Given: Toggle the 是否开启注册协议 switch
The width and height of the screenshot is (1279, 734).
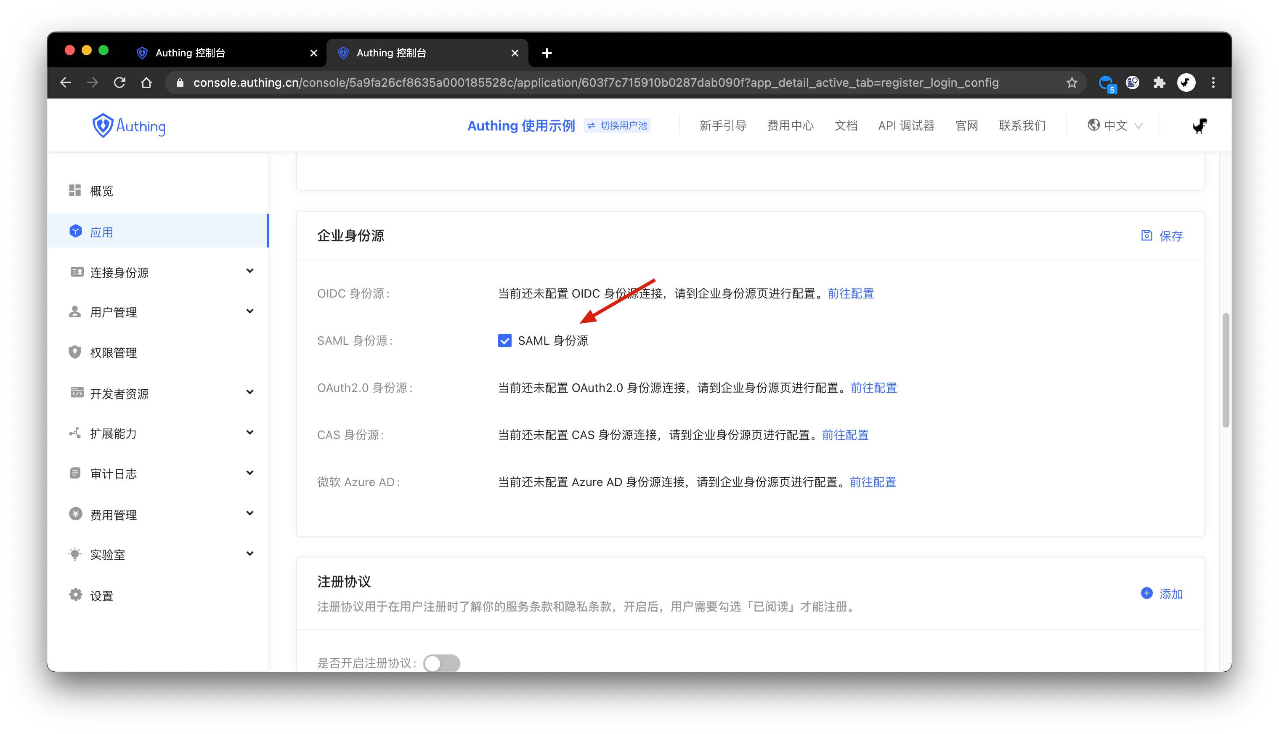Looking at the screenshot, I should (x=441, y=662).
